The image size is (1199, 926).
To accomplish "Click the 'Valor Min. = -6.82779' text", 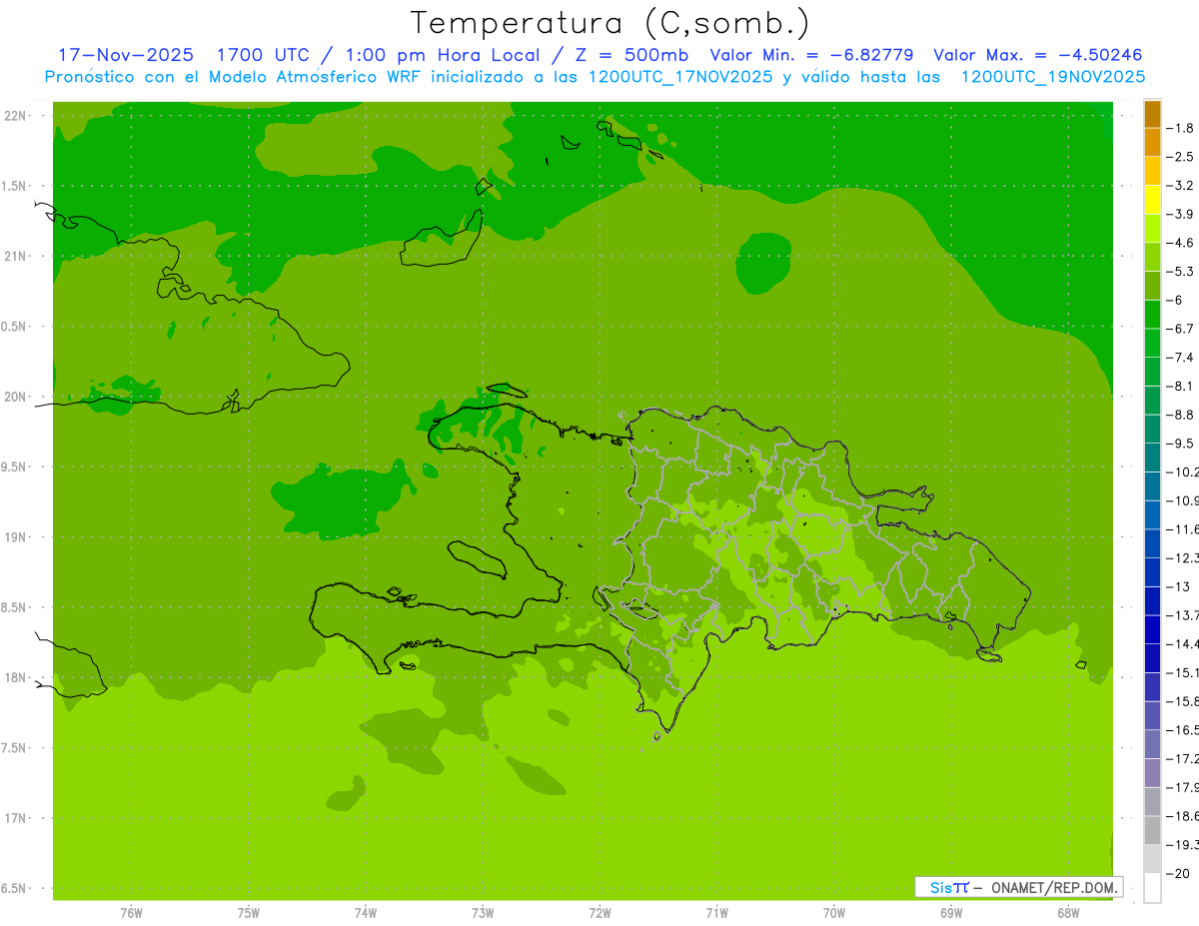I will click(x=812, y=55).
